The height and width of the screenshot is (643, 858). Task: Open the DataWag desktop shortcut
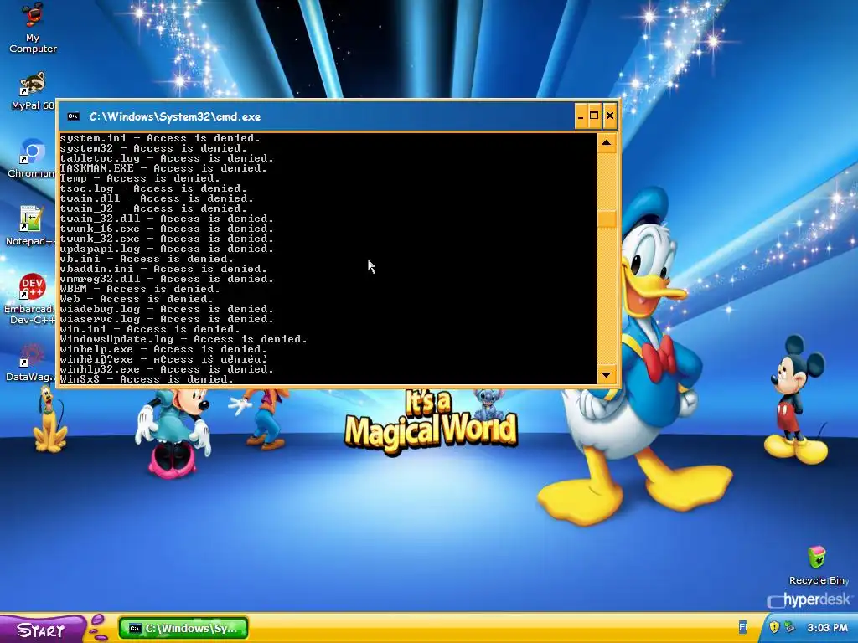click(31, 362)
